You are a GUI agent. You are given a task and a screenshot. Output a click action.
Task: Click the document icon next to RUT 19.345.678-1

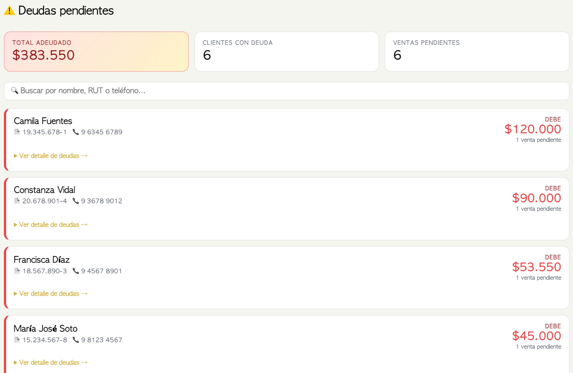point(17,132)
